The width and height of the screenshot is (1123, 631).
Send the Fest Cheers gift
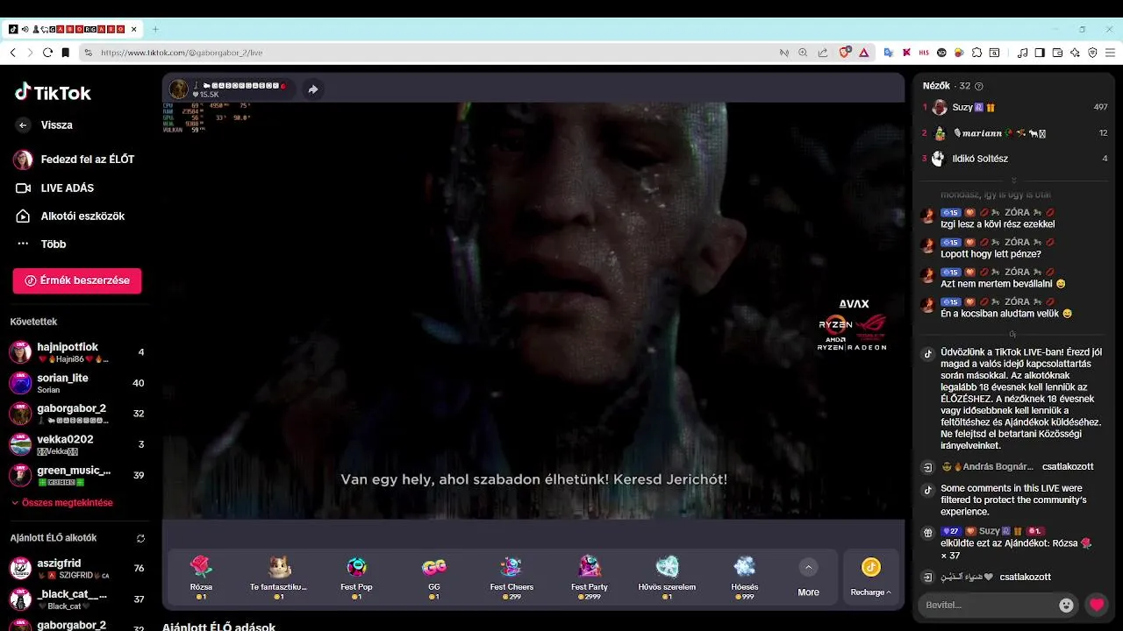point(511,577)
